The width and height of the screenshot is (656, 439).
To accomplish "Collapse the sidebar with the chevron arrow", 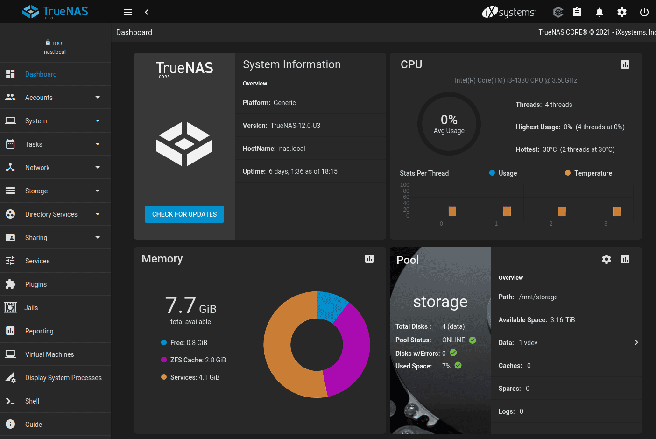I will click(146, 12).
